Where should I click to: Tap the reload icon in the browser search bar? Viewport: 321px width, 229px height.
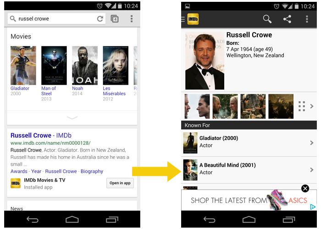tap(100, 19)
